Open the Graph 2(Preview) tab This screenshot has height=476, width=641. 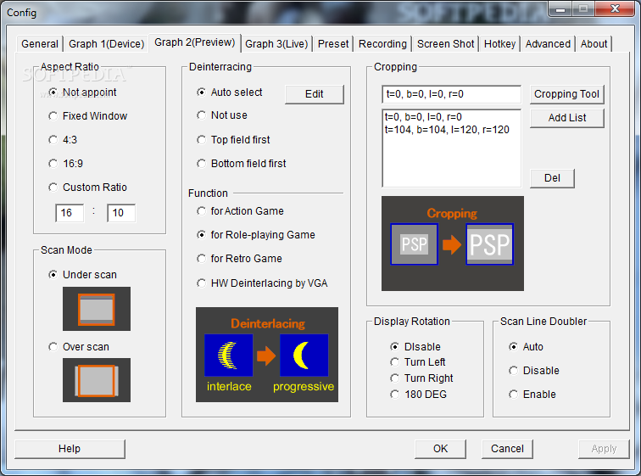[x=195, y=42]
